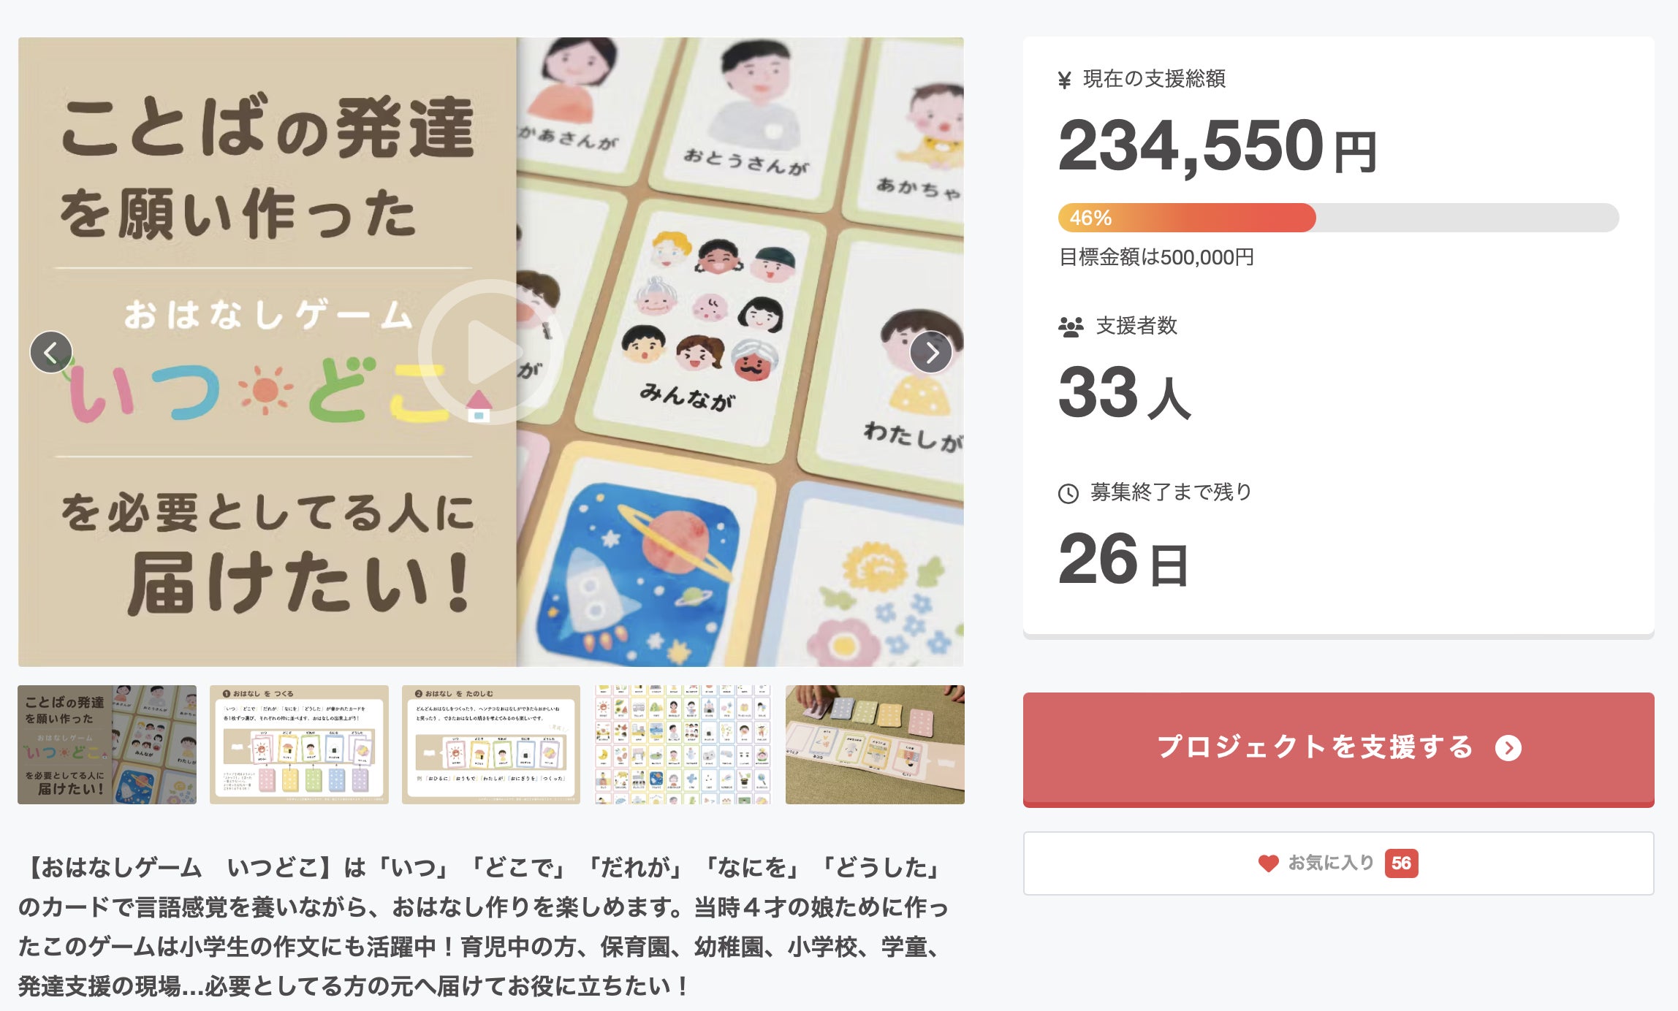Select thumbnail photo of cards on table
Viewport: 1678px width, 1011px height.
(x=875, y=744)
